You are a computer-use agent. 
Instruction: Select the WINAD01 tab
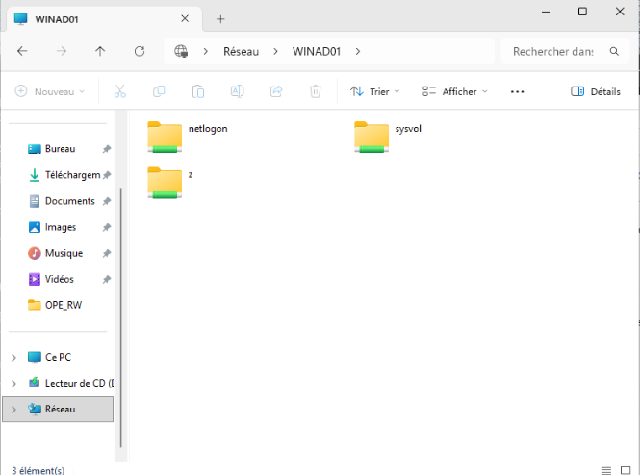pos(104,19)
